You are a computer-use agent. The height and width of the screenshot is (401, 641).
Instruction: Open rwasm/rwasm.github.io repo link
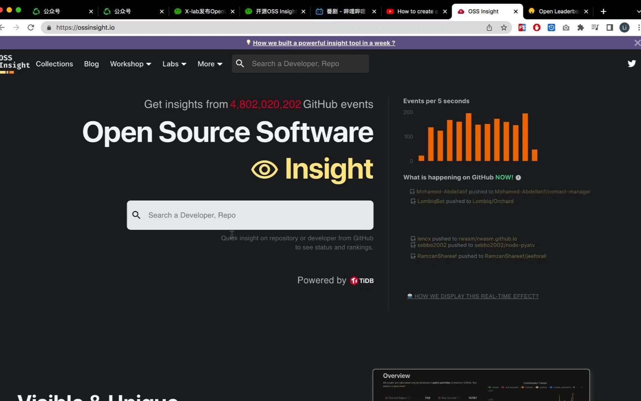tap(488, 239)
